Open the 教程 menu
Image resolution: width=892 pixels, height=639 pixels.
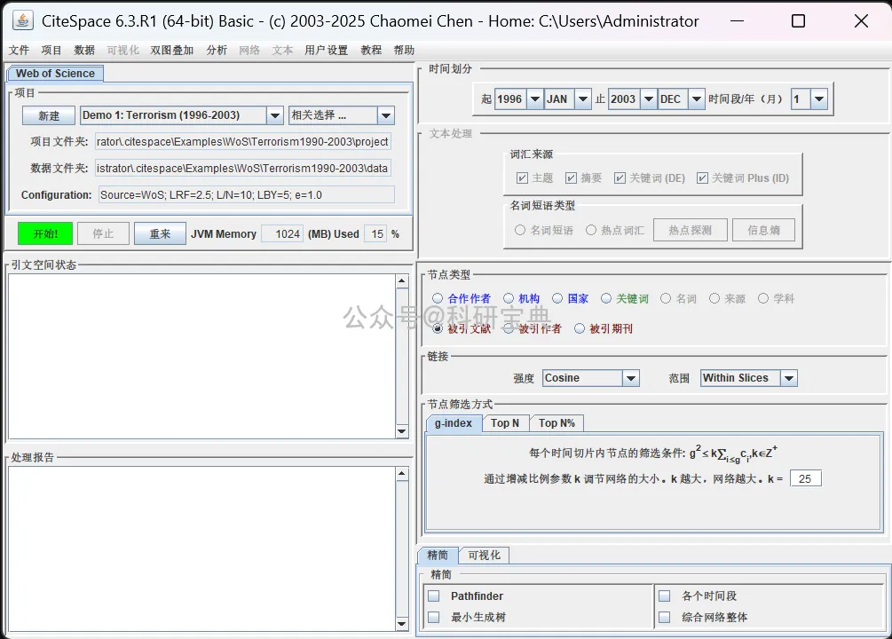click(371, 50)
